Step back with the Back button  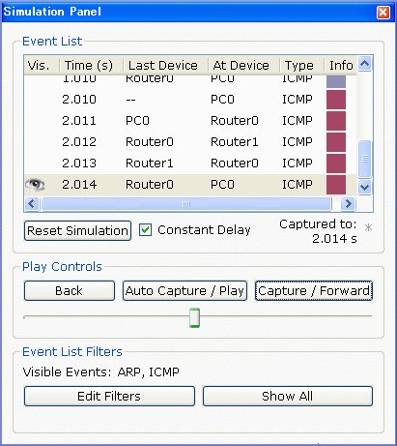[70, 290]
